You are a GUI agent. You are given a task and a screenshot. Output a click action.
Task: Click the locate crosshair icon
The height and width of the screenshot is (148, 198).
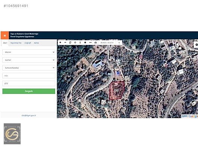click(75, 43)
